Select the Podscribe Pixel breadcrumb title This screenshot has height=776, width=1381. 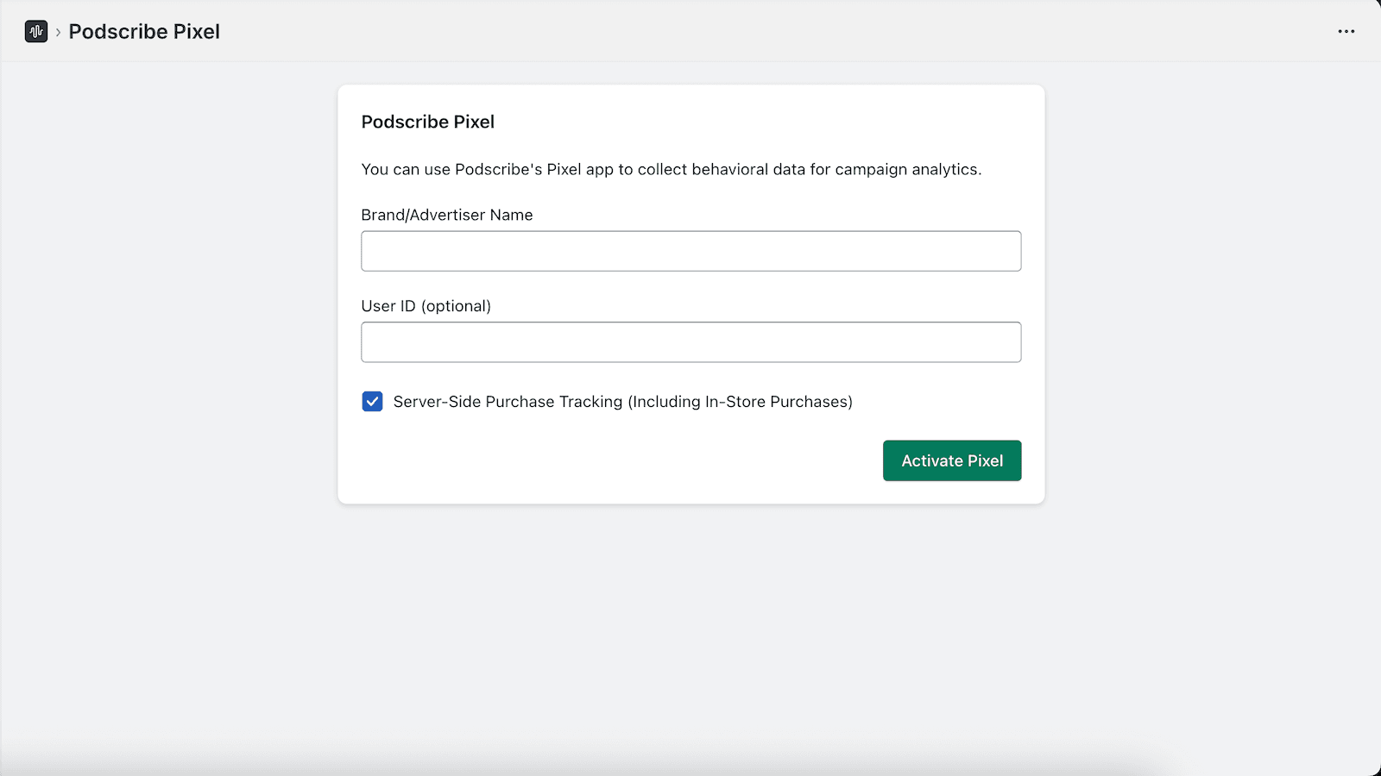click(144, 31)
